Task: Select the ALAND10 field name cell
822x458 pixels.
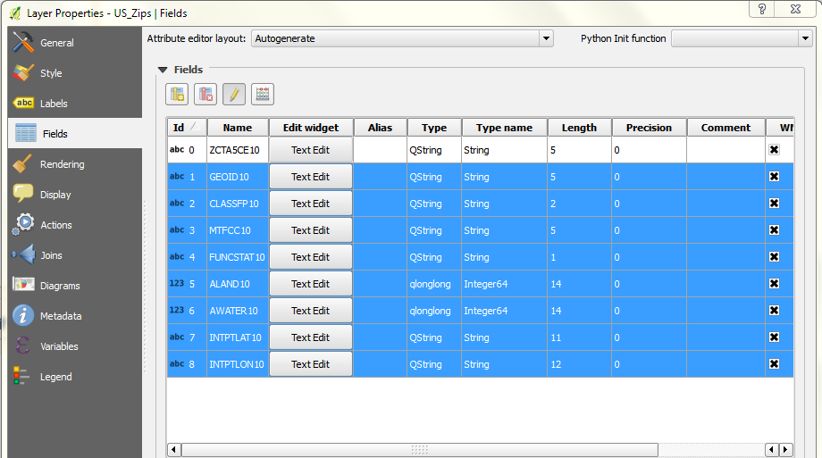Action: point(238,284)
